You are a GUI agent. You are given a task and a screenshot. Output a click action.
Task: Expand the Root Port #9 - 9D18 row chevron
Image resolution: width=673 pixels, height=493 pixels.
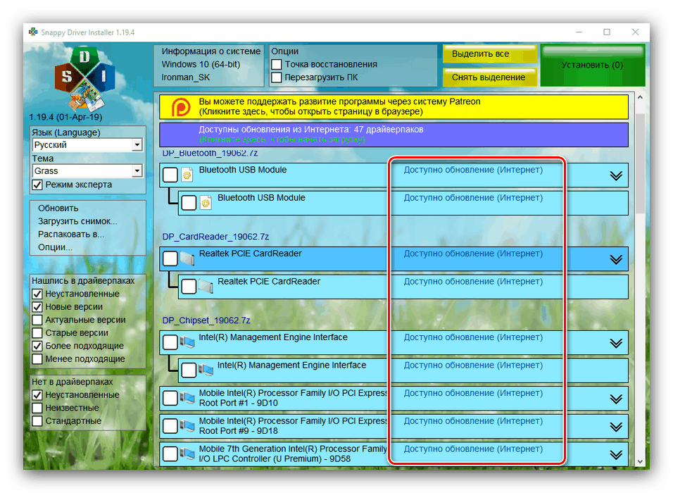[616, 427]
